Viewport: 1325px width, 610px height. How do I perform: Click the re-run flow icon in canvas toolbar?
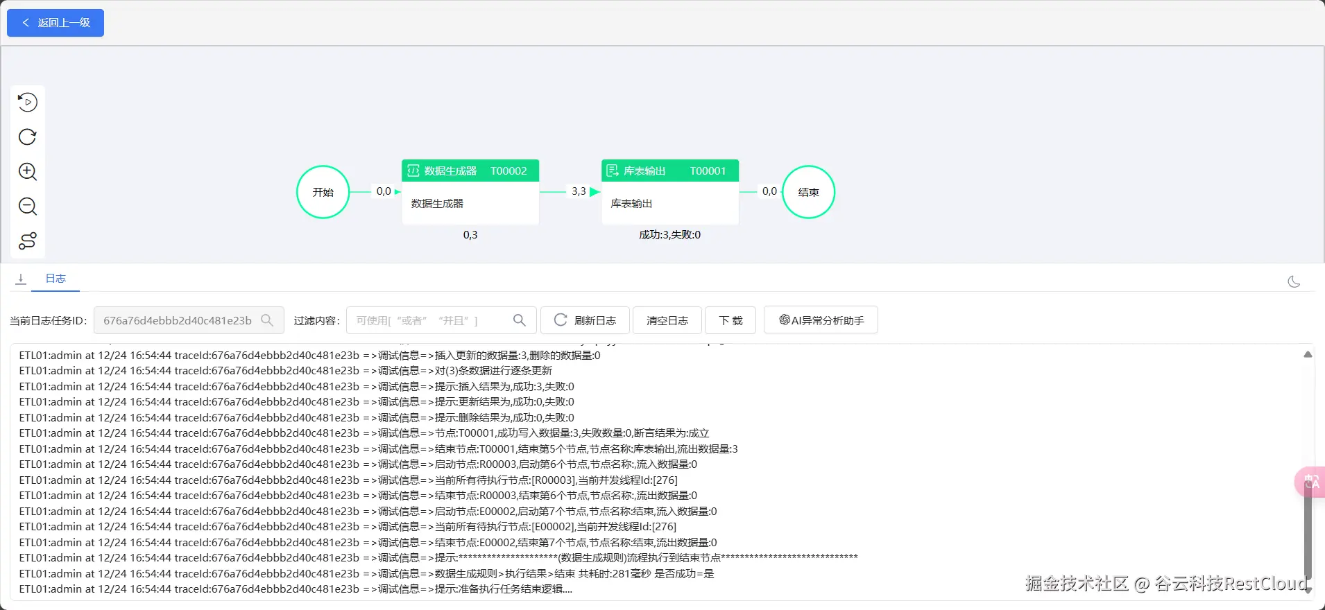click(28, 103)
